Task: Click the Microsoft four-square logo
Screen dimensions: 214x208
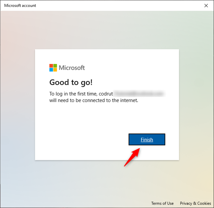Action: (x=53, y=68)
